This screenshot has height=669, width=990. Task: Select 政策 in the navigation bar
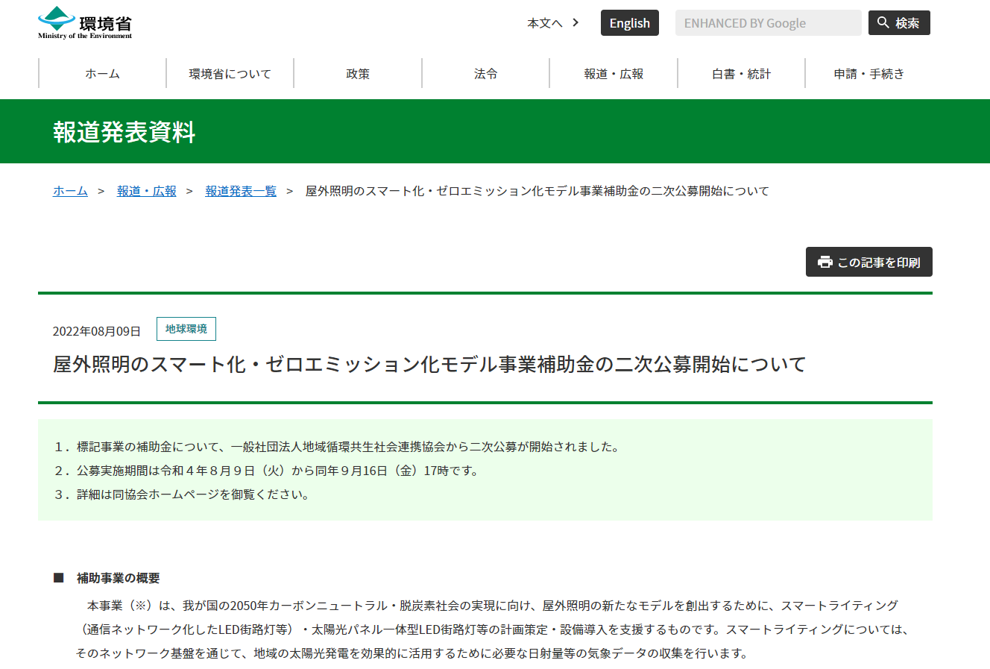358,74
